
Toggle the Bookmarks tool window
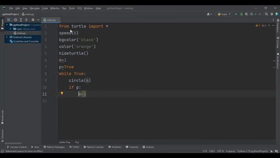coord(2,117)
